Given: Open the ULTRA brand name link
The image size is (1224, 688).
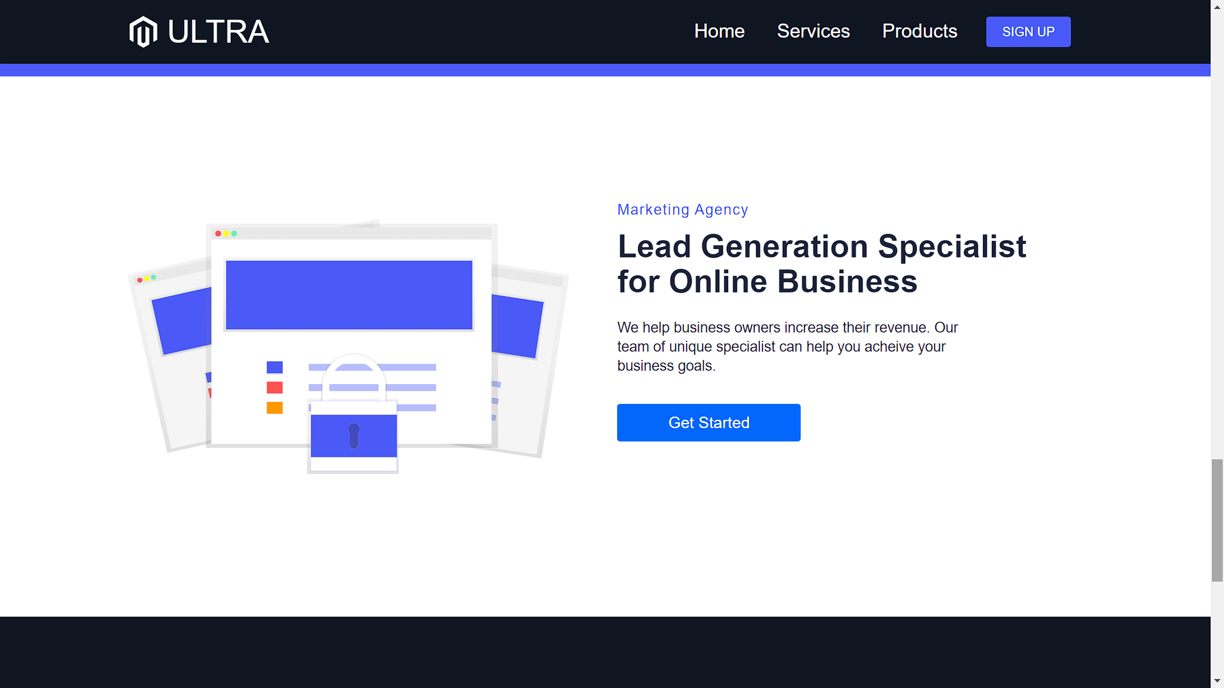Looking at the screenshot, I should 218,32.
